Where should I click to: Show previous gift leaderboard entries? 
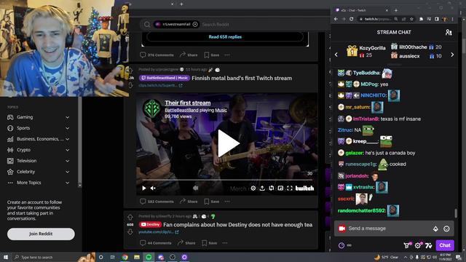click(336, 55)
